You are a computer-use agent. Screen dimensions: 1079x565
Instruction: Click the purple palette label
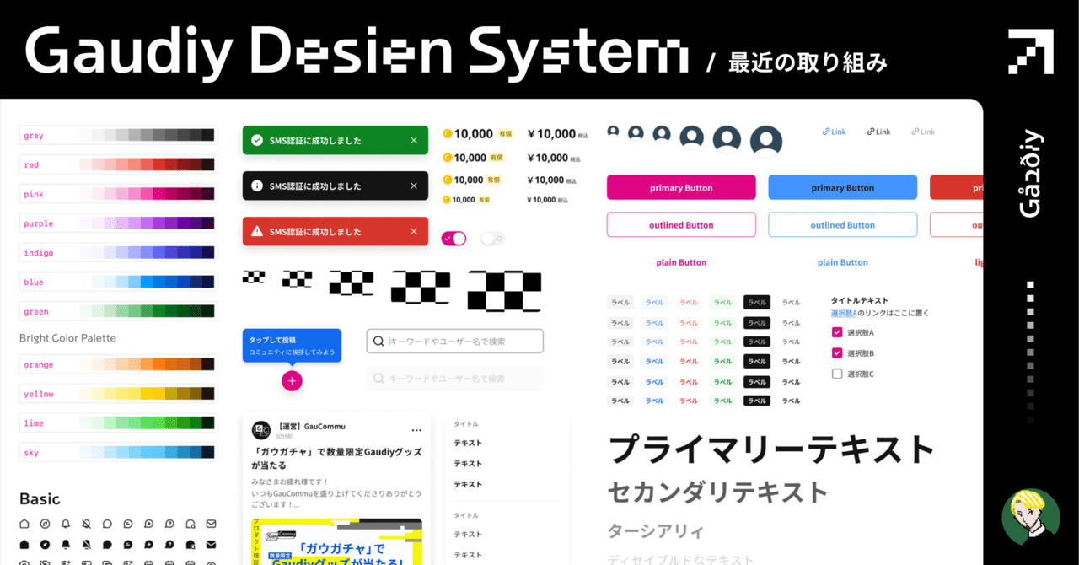tap(39, 223)
